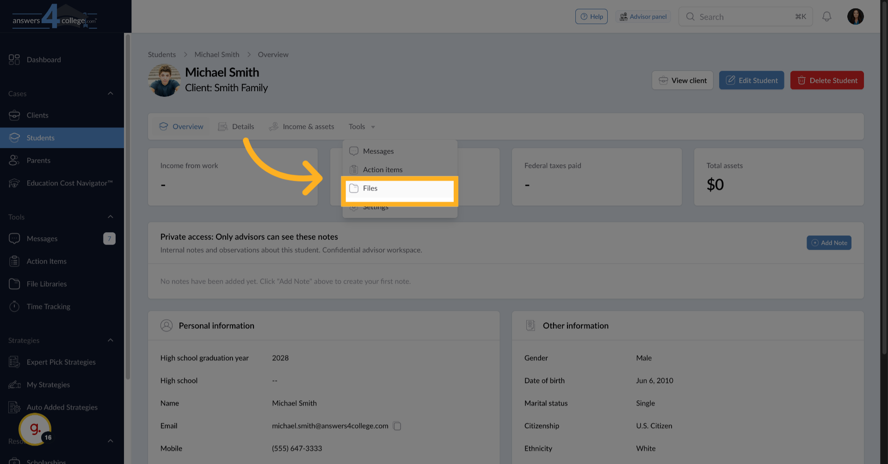This screenshot has height=464, width=888.
Task: Select Auto Added Strategies
Action: coord(62,407)
